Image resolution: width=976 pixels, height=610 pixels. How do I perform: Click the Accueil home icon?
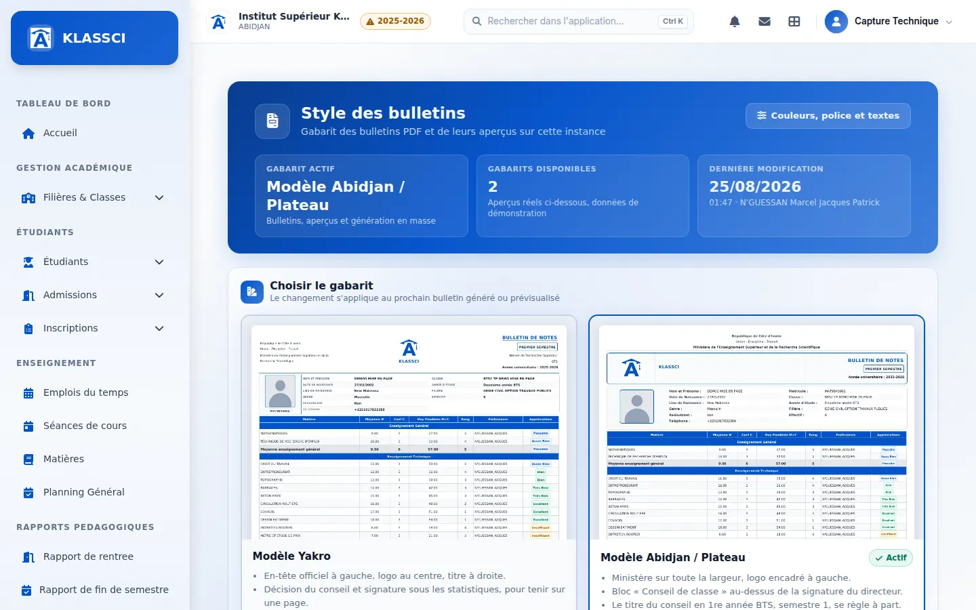point(28,134)
